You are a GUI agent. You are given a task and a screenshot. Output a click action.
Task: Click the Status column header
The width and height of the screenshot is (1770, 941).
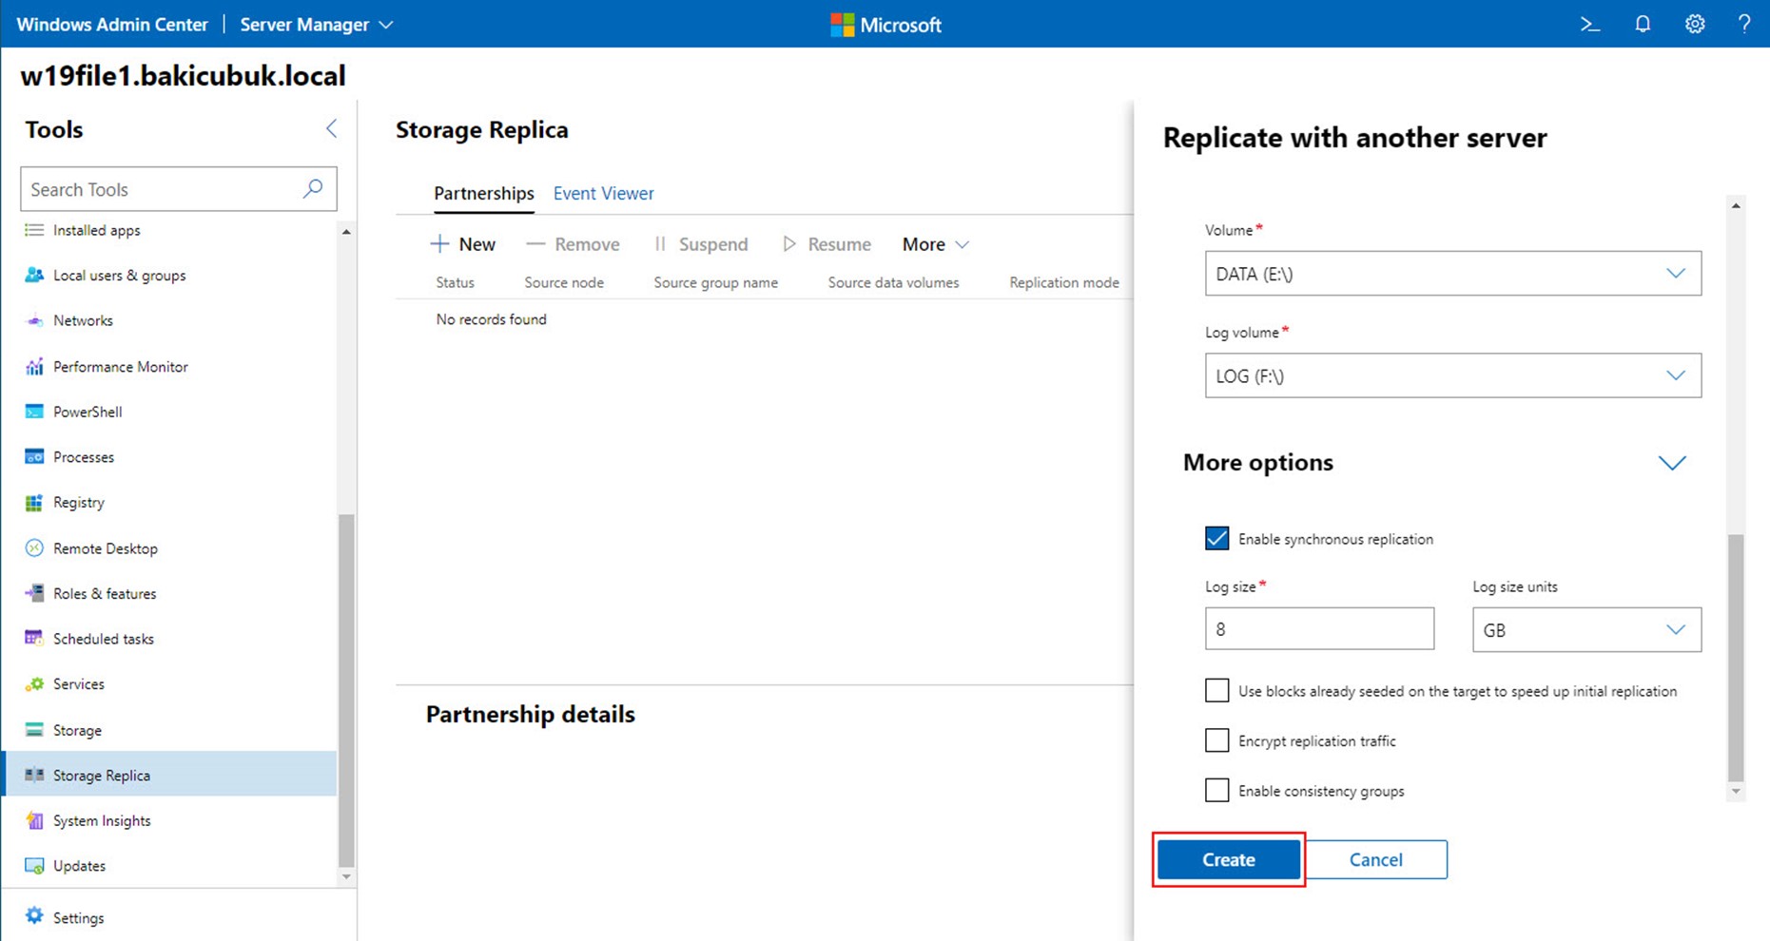pos(455,282)
